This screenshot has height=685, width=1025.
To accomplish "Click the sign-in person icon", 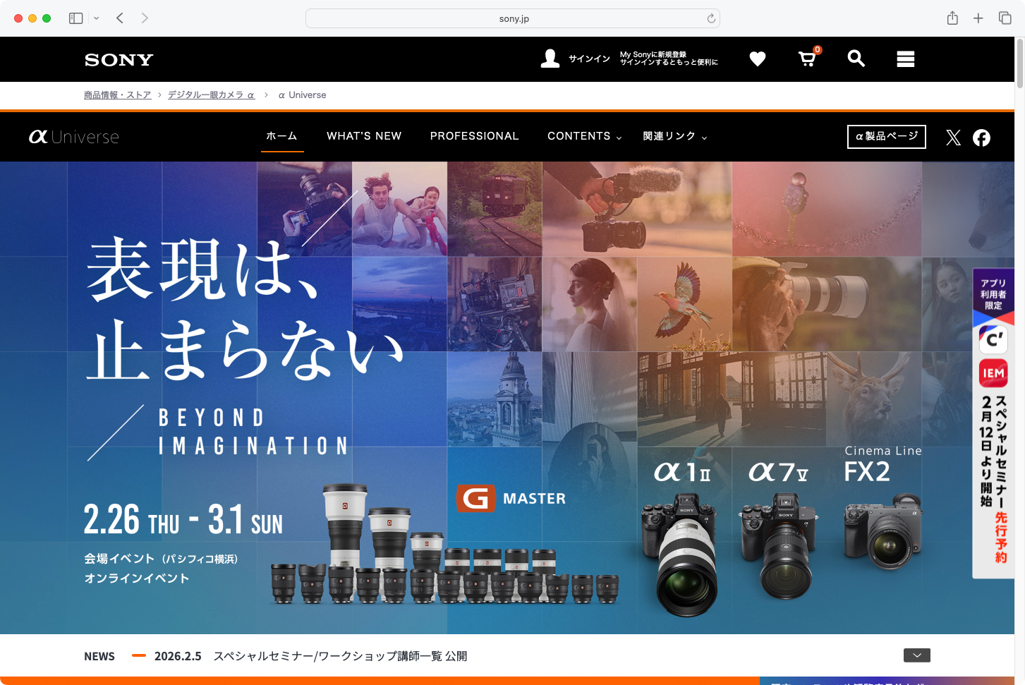I will tap(550, 58).
